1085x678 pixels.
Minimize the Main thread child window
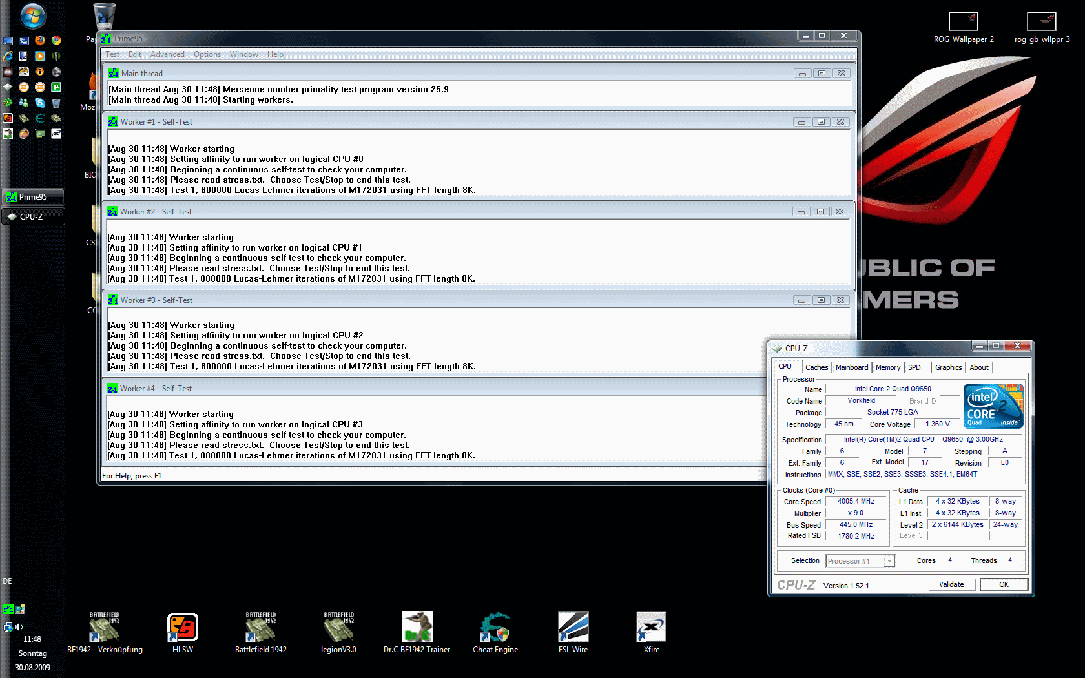pyautogui.click(x=802, y=74)
